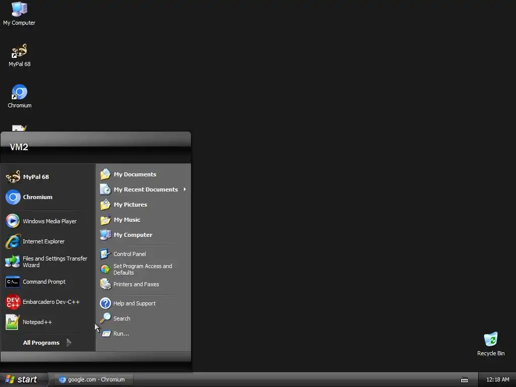Screen dimensions: 516x387
Task: Open Windows Media Player icon
Action: (13, 221)
